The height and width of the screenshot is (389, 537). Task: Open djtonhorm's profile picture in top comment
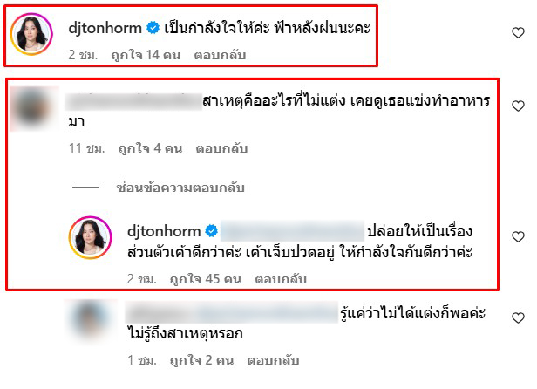click(31, 34)
